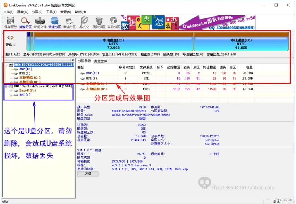
Task: Click the Delete Partition (删除分区) trash icon
Action: (x=99, y=23)
